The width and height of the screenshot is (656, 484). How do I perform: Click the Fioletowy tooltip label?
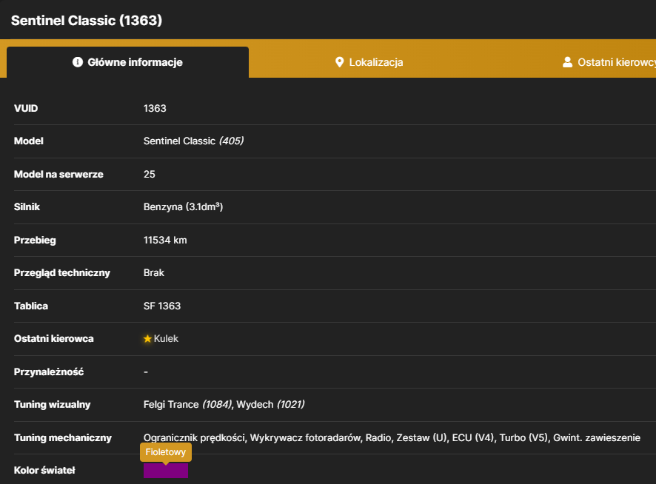point(166,452)
